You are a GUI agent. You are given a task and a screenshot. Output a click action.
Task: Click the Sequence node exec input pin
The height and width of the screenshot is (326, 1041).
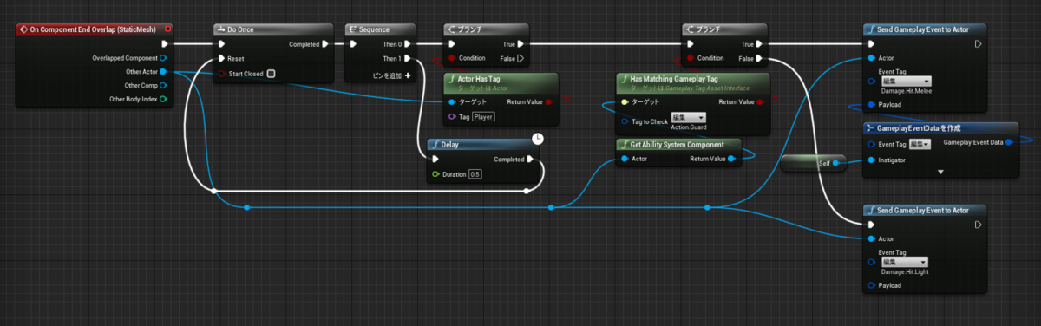click(x=354, y=44)
